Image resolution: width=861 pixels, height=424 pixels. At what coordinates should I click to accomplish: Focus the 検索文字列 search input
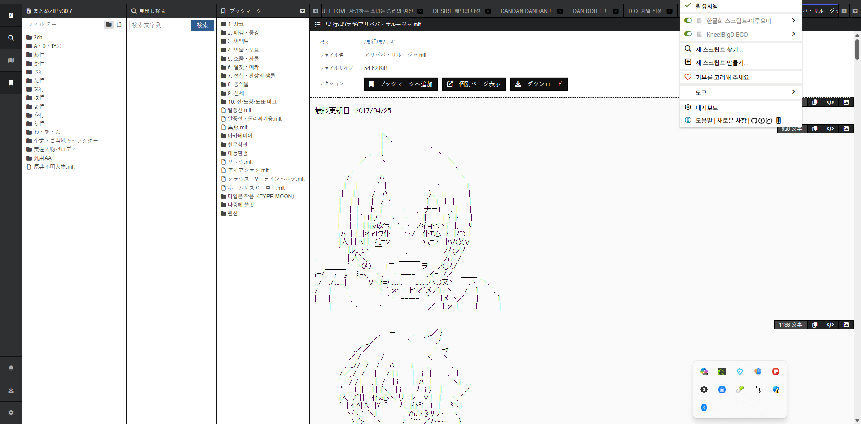pos(159,25)
